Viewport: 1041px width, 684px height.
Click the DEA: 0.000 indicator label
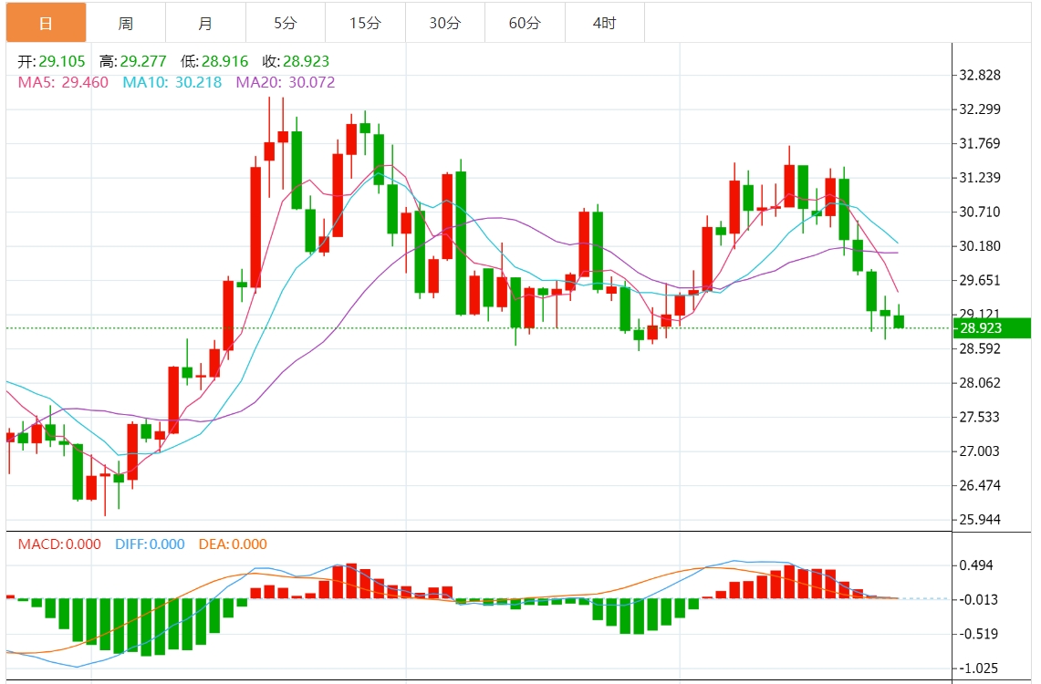pos(233,544)
